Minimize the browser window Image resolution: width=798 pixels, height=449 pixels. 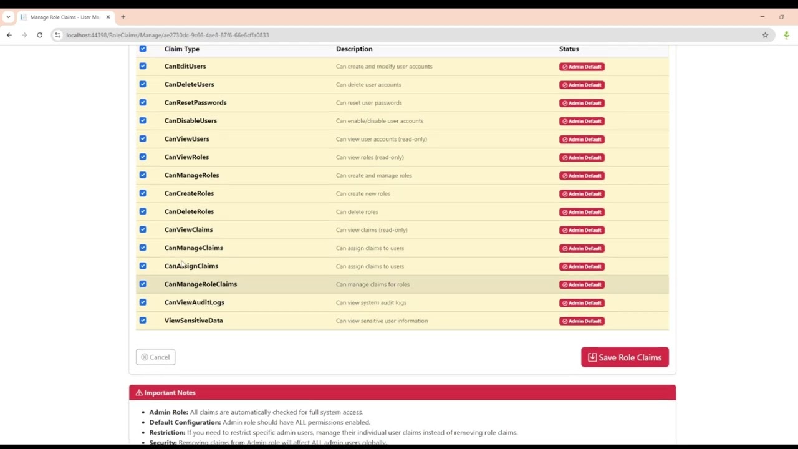point(762,17)
